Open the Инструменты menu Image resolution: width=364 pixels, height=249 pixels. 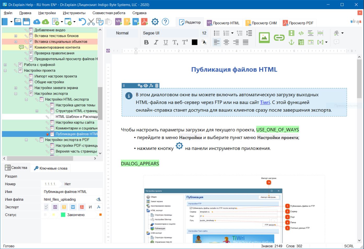tap(74, 13)
